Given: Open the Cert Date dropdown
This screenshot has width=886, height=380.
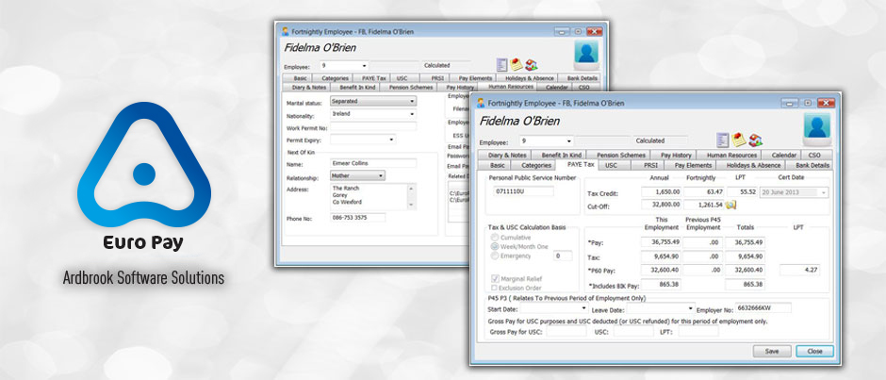Looking at the screenshot, I should 823,192.
